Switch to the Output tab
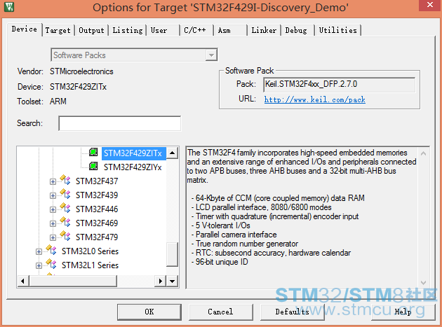Viewport: 442px width, 327px height. click(91, 30)
